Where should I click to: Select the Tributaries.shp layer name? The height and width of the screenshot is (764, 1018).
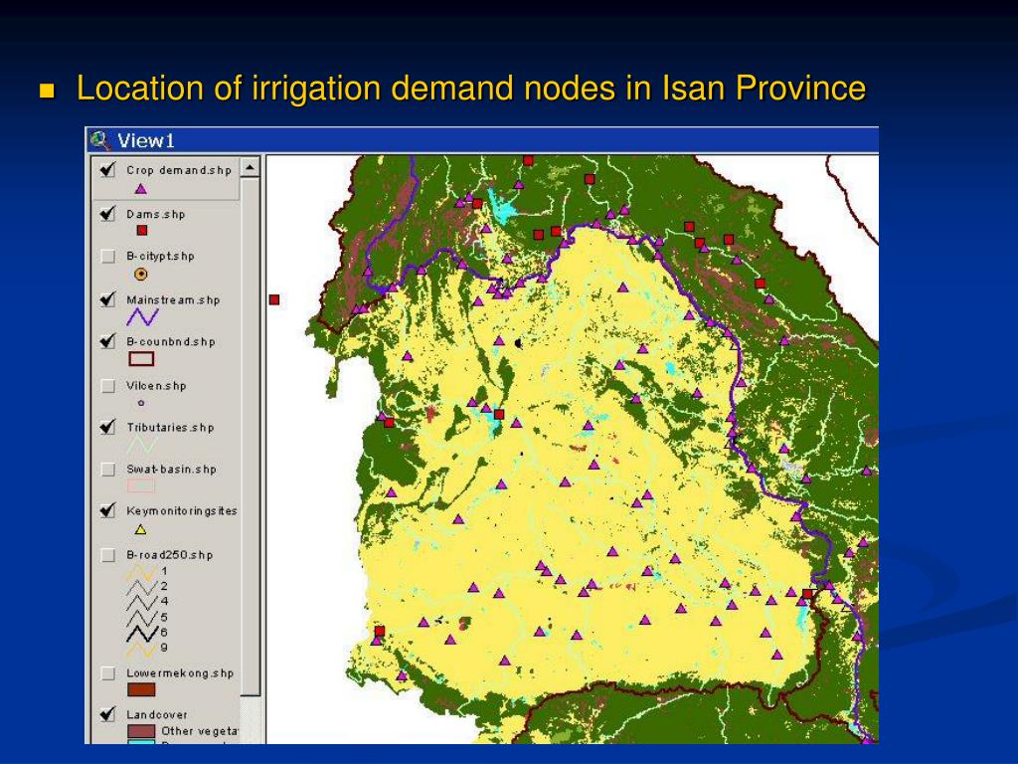coord(170,428)
